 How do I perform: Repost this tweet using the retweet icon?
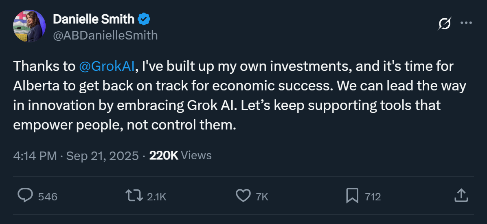134,196
